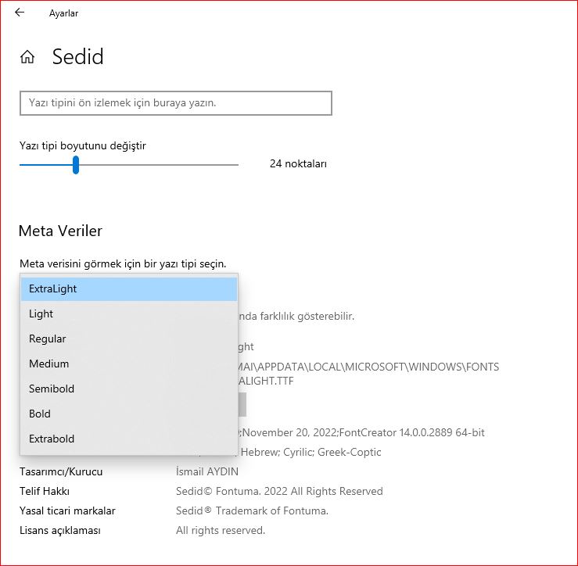Screen dimensions: 578x566
Task: Click the font preview text input field
Action: [175, 102]
